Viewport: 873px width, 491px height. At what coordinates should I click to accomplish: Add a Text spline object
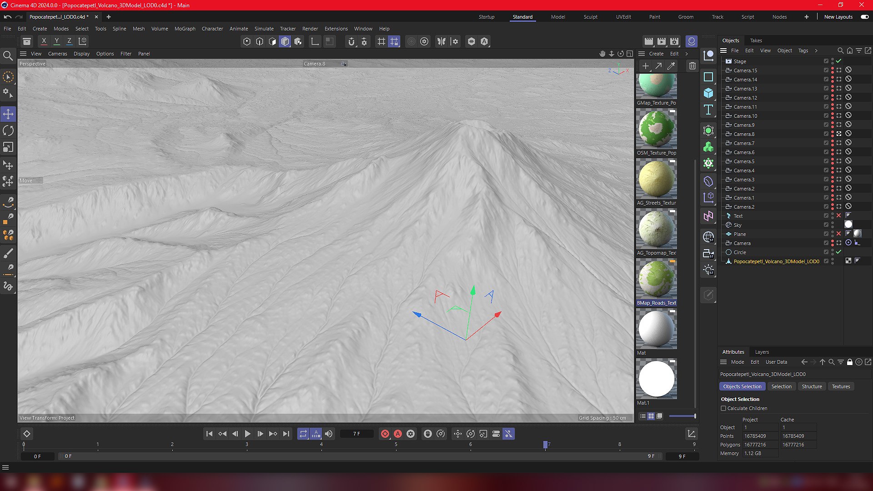point(708,110)
